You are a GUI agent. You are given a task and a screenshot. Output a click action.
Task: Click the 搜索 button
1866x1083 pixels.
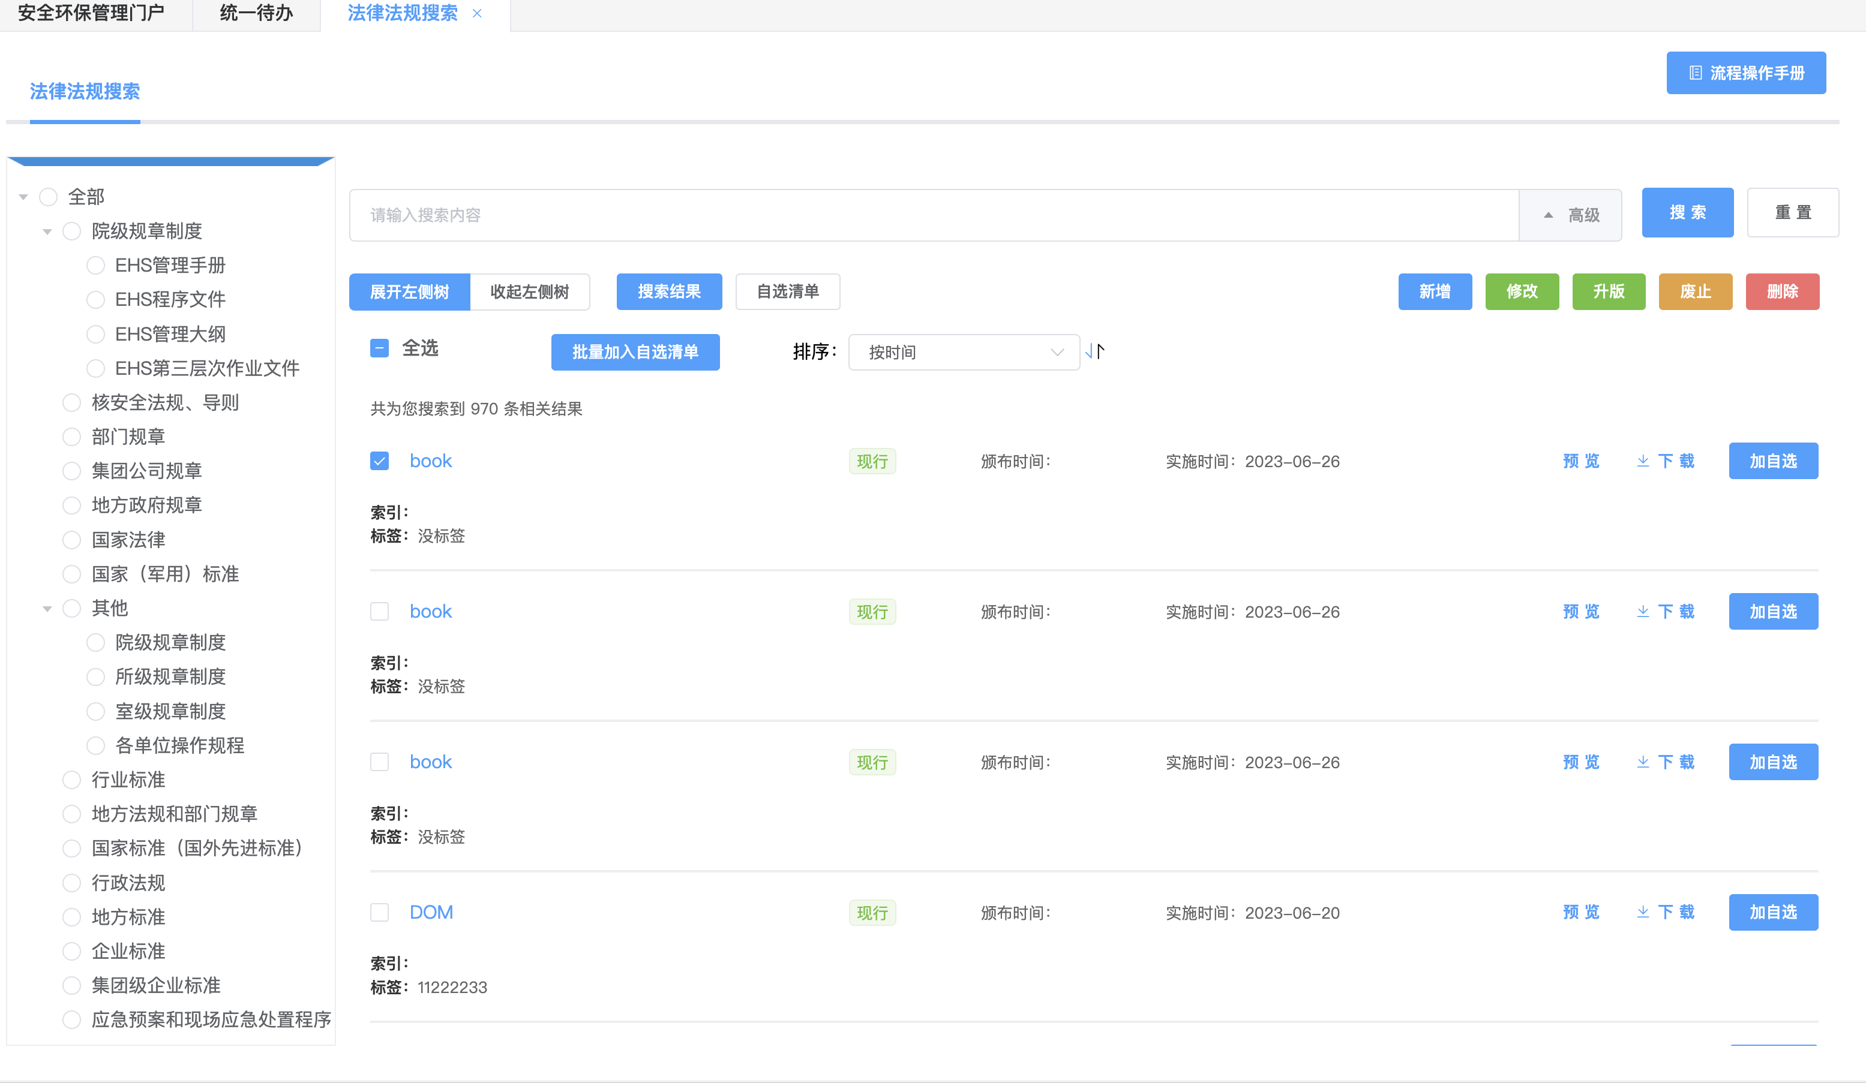pyautogui.click(x=1688, y=213)
